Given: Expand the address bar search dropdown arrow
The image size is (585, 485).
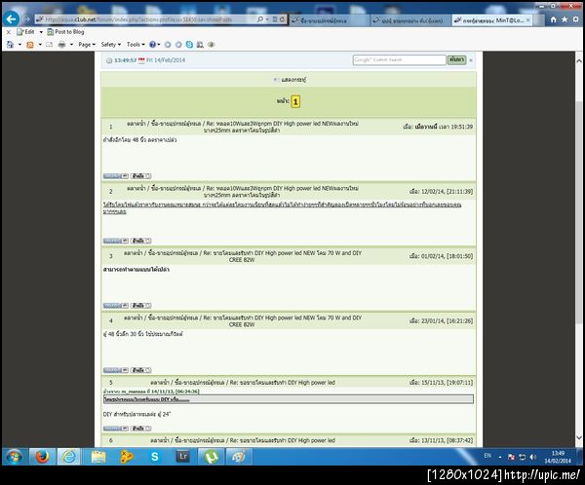Looking at the screenshot, I should coord(267,19).
